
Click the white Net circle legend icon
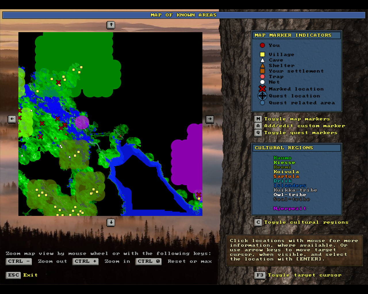tap(262, 82)
